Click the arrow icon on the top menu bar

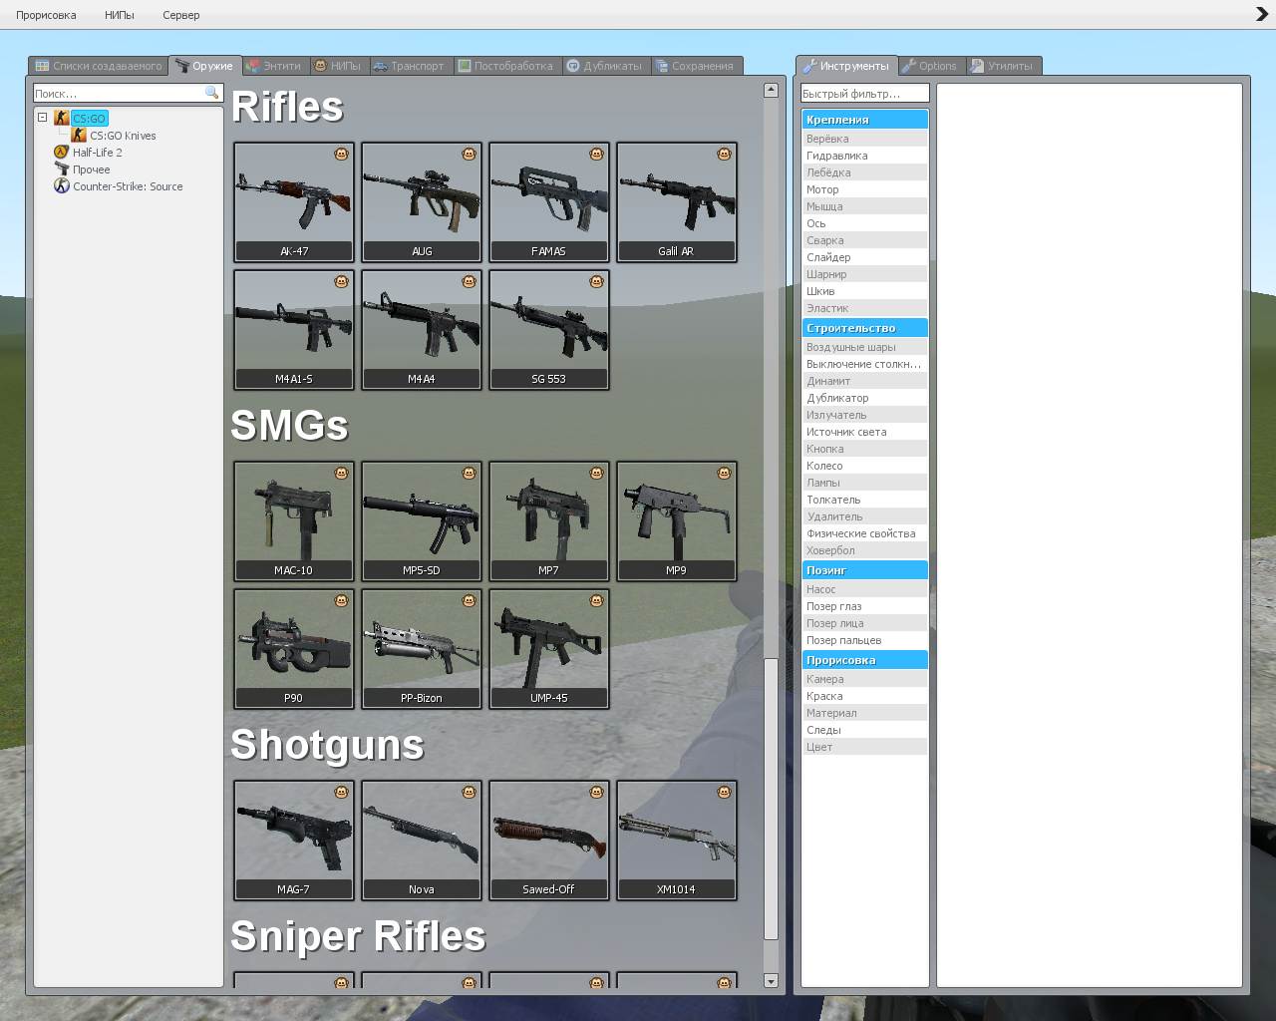point(1262,14)
